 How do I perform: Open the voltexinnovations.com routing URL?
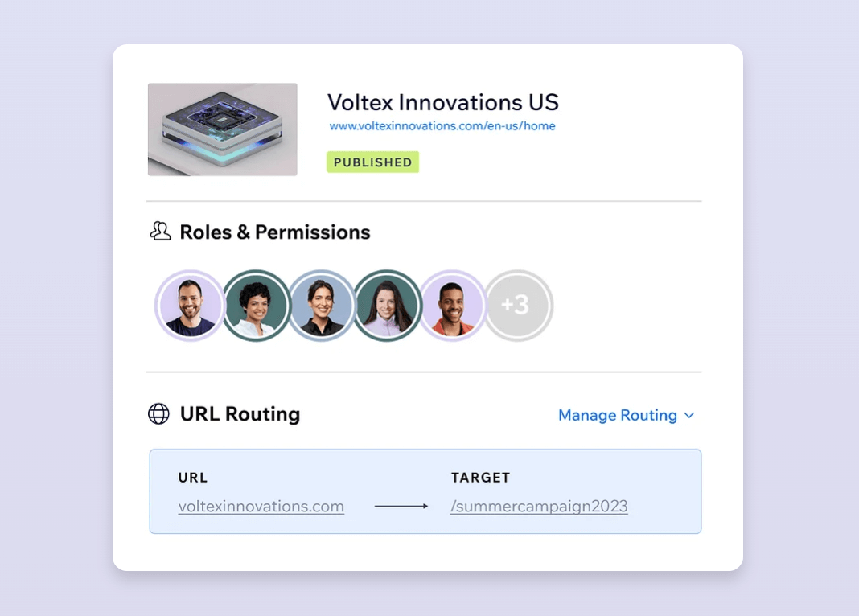pyautogui.click(x=261, y=507)
